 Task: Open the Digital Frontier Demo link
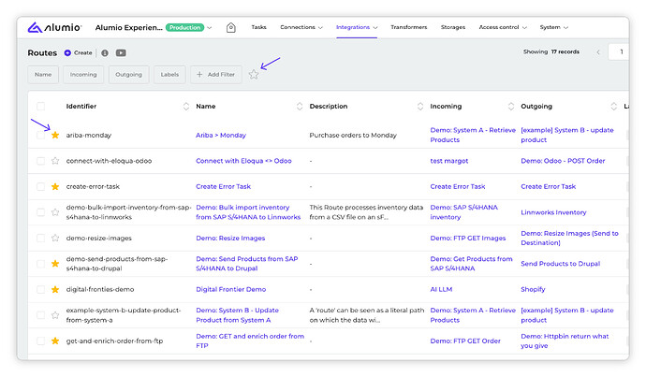[230, 289]
